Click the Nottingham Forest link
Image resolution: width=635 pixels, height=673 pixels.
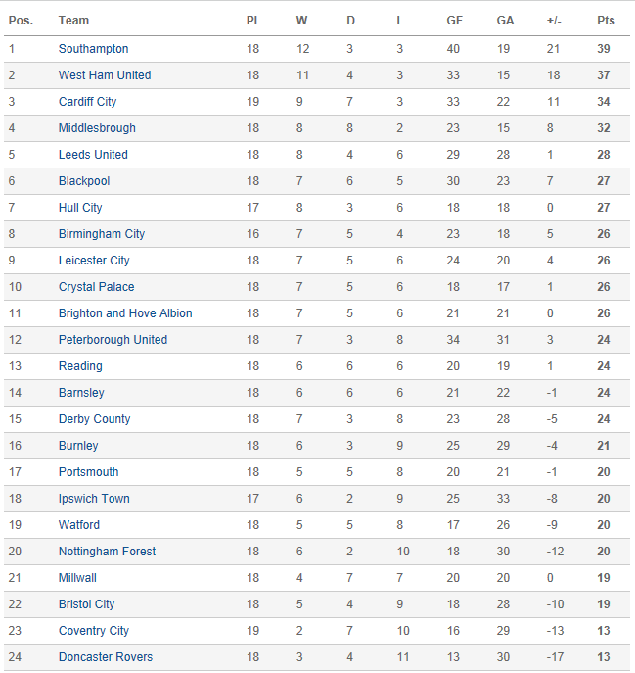point(107,552)
